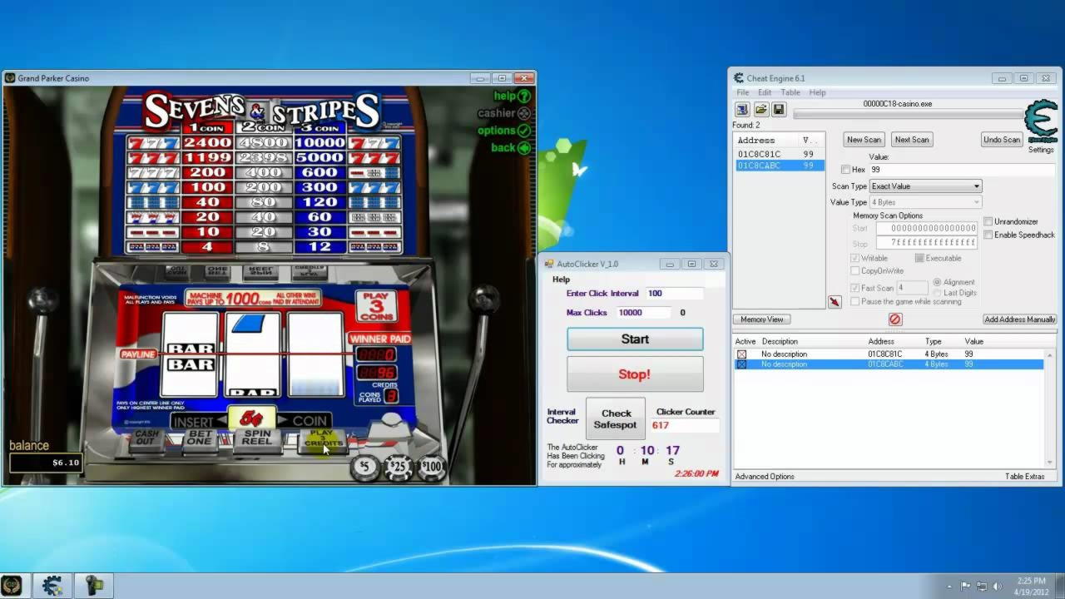Open the AutoClicker Help menu
Viewport: 1065px width, 599px height.
click(561, 280)
